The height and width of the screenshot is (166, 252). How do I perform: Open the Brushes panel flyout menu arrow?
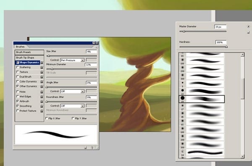[97, 47]
